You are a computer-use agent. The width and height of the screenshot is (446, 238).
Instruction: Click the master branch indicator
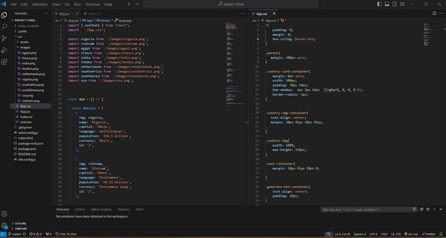[x=14, y=234]
